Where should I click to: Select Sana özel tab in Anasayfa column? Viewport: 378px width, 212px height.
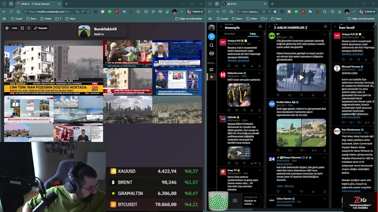229,34
